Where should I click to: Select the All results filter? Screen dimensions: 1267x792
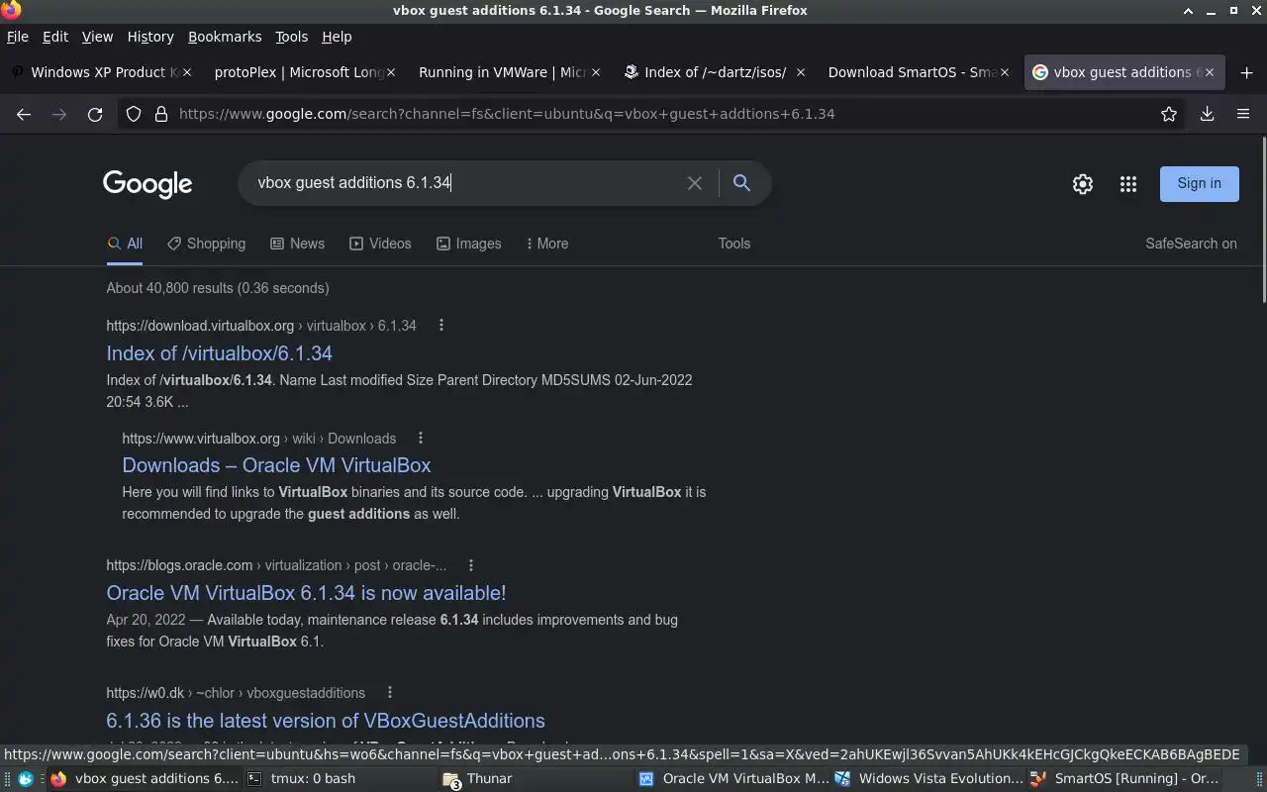[x=125, y=244]
